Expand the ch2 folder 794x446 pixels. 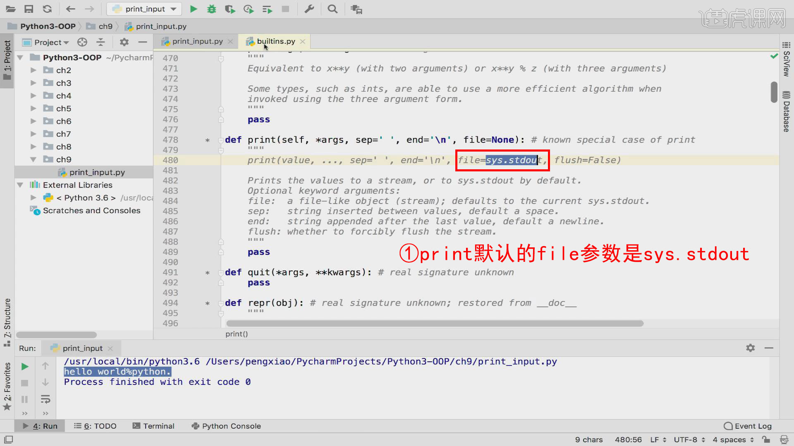[33, 70]
